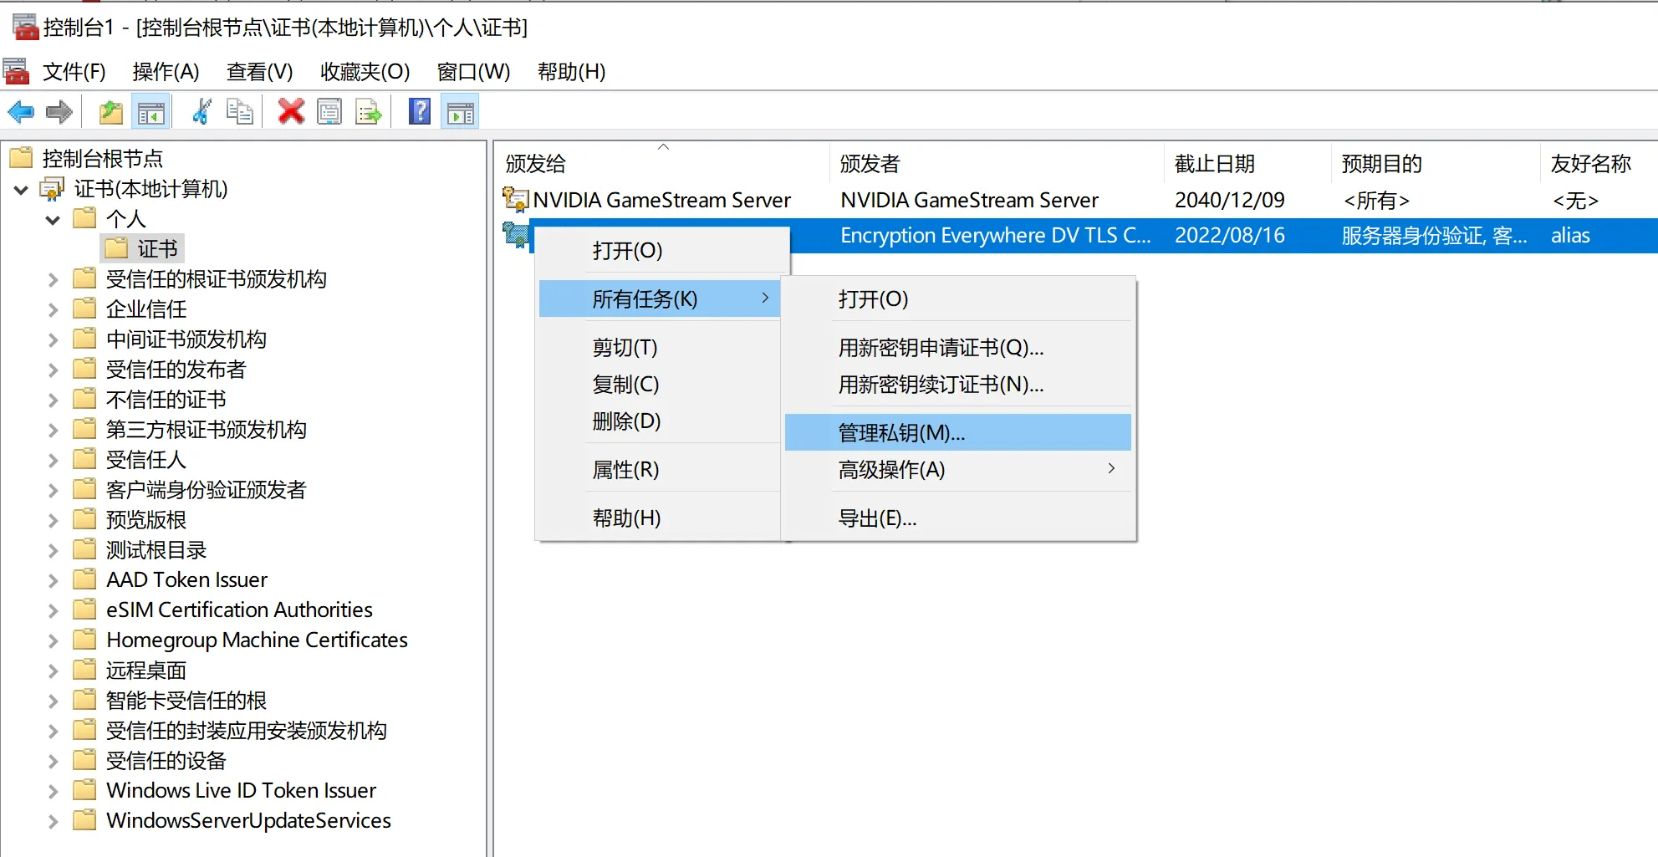The width and height of the screenshot is (1658, 857).
Task: Sort by the 截止日期 column header
Action: coord(1247,163)
